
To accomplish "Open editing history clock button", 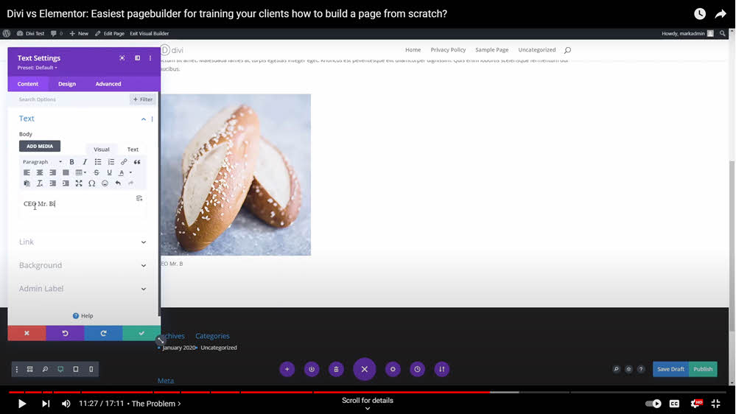I will click(x=417, y=369).
